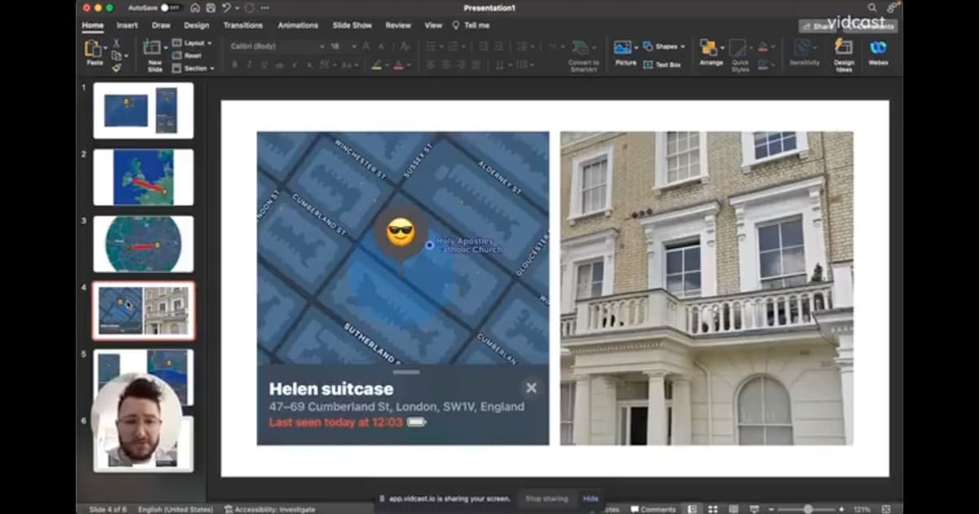Open the Slide Show tab

click(352, 25)
